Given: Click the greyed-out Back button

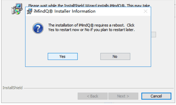Looking at the screenshot, I should [x=93, y=96].
